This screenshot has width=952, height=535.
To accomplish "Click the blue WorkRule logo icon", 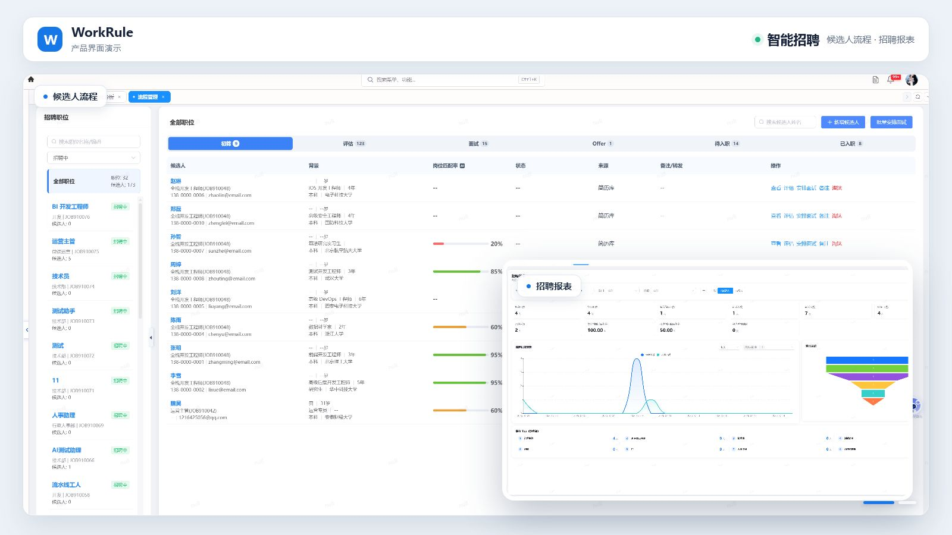I will [x=50, y=39].
